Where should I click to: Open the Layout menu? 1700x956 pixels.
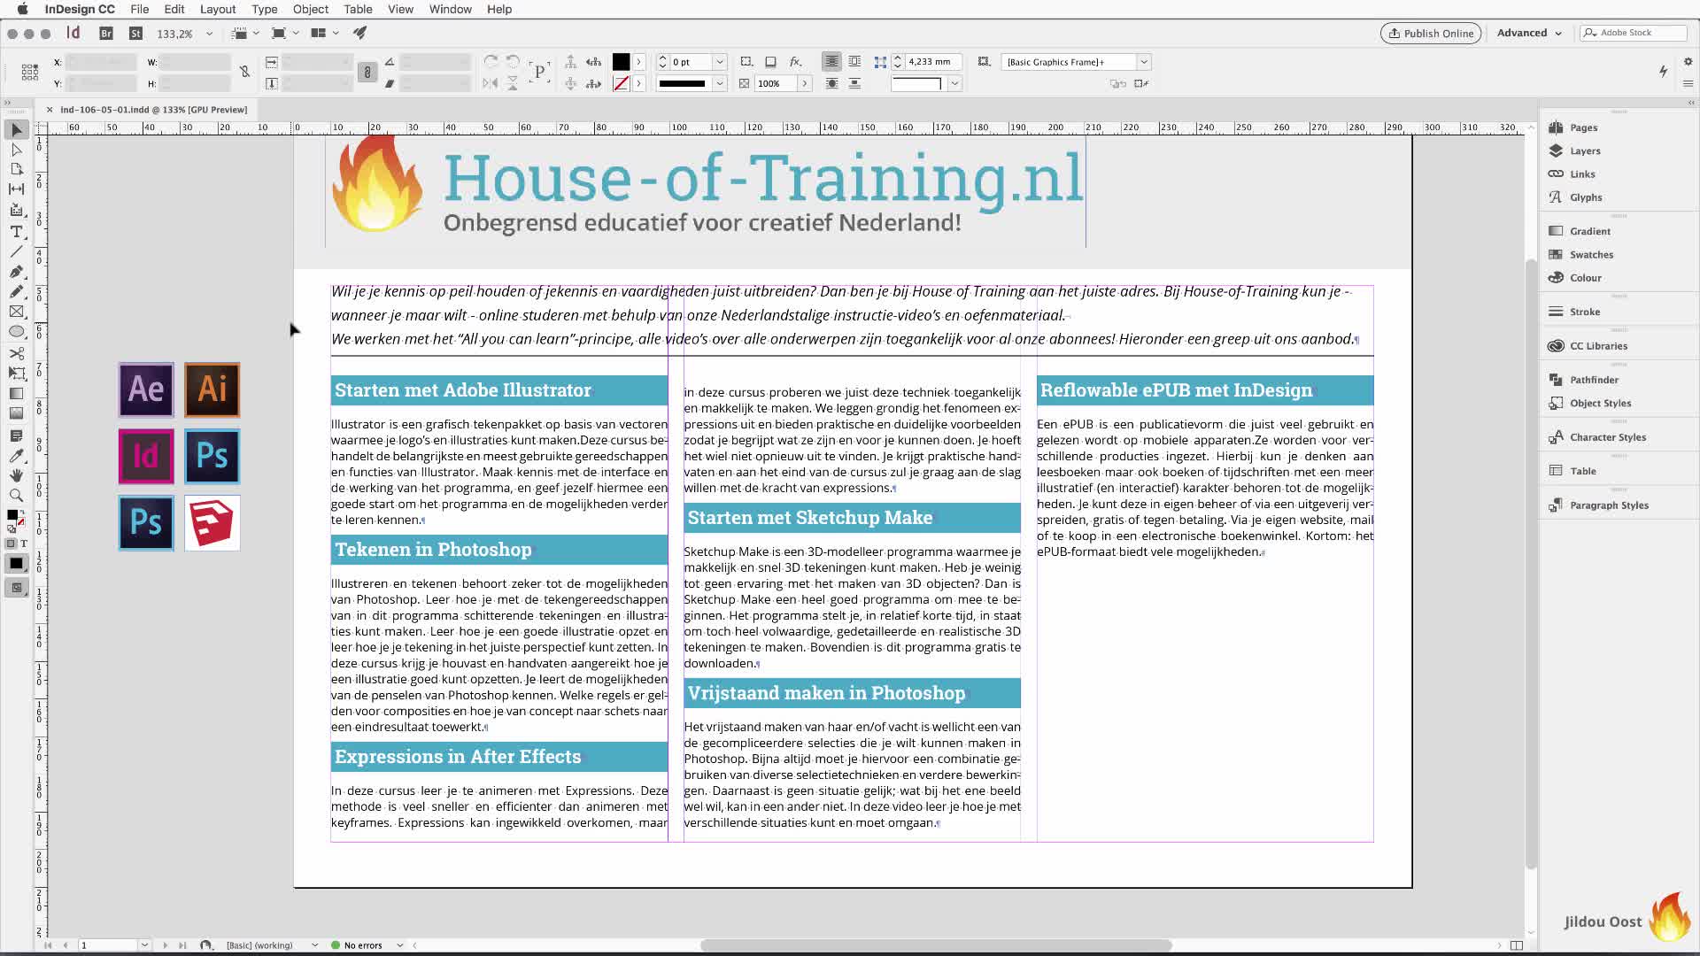[x=218, y=9]
